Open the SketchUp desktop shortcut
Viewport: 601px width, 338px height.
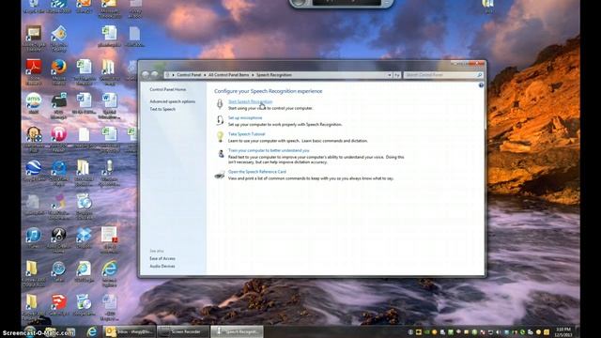[x=58, y=305]
